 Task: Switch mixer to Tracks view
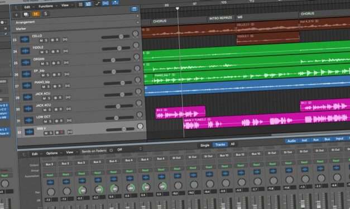220,145
